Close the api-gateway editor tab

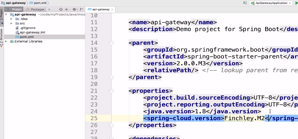112,9
